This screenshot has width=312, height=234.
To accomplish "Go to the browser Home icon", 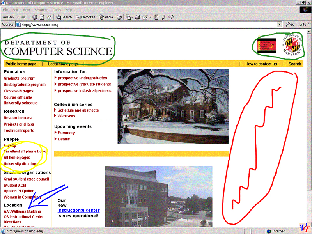I will (x=50, y=17).
